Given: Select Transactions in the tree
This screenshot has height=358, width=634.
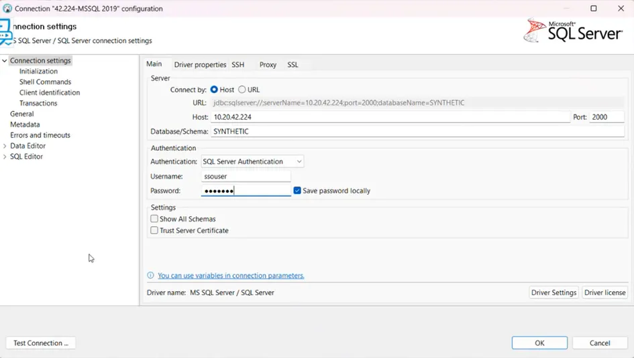Looking at the screenshot, I should pos(38,103).
